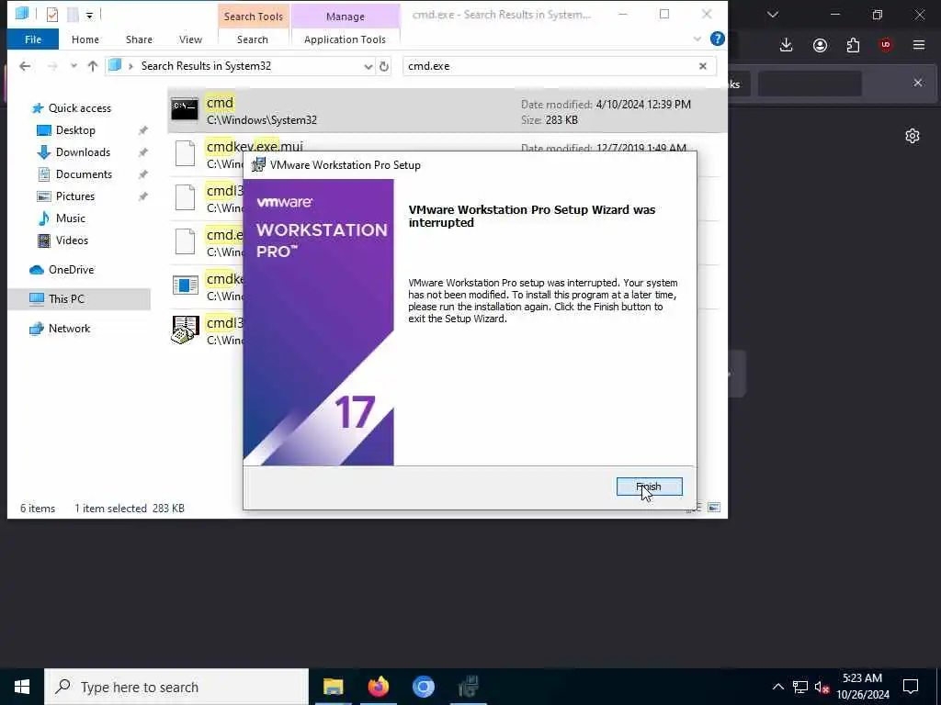The height and width of the screenshot is (705, 941).
Task: Open the network tray icon
Action: [x=800, y=687]
